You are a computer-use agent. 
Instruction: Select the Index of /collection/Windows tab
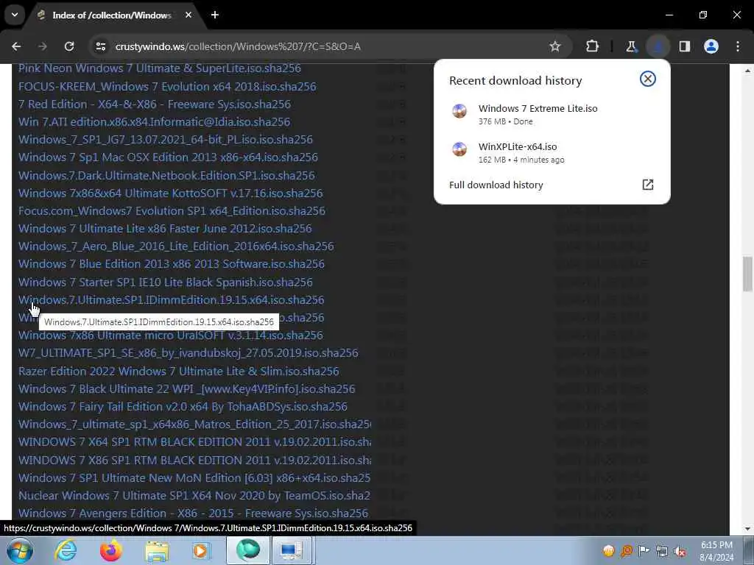[x=114, y=15]
